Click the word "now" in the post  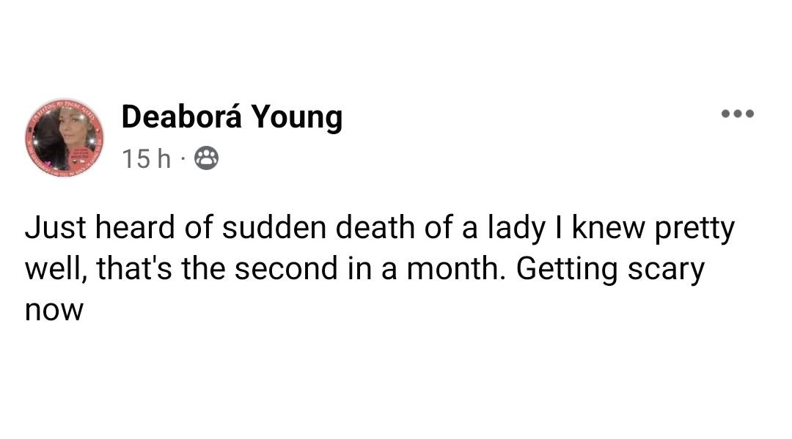click(54, 310)
